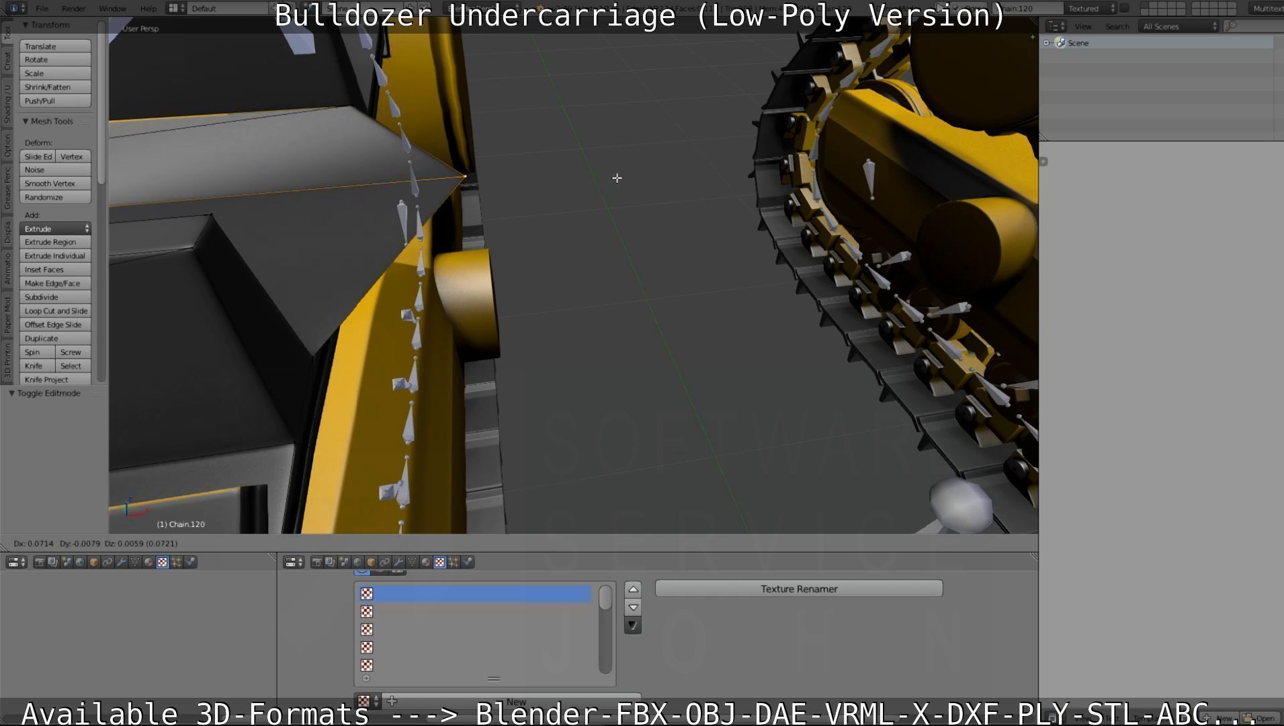Open Texture checker tab in left properties editor
This screenshot has height=726, width=1284.
(163, 562)
